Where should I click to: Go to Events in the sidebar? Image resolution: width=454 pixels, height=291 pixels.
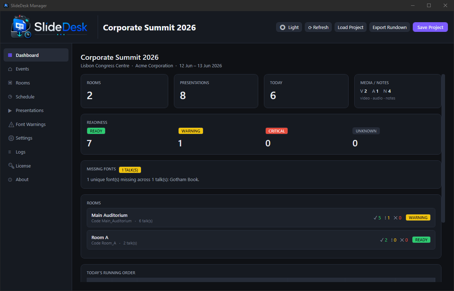pyautogui.click(x=36, y=69)
